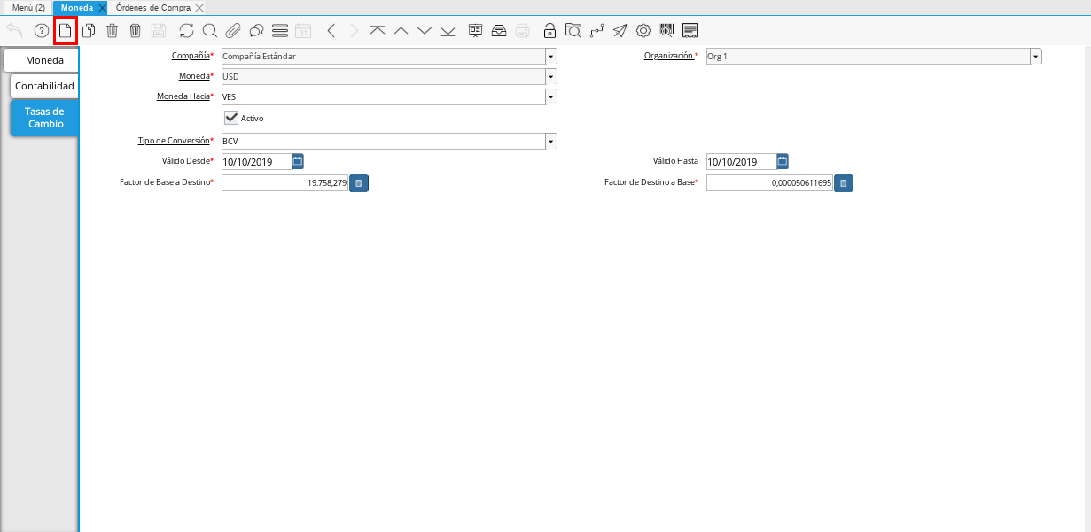Click the Attachment paperclip icon
This screenshot has height=532, width=1091.
point(233,31)
